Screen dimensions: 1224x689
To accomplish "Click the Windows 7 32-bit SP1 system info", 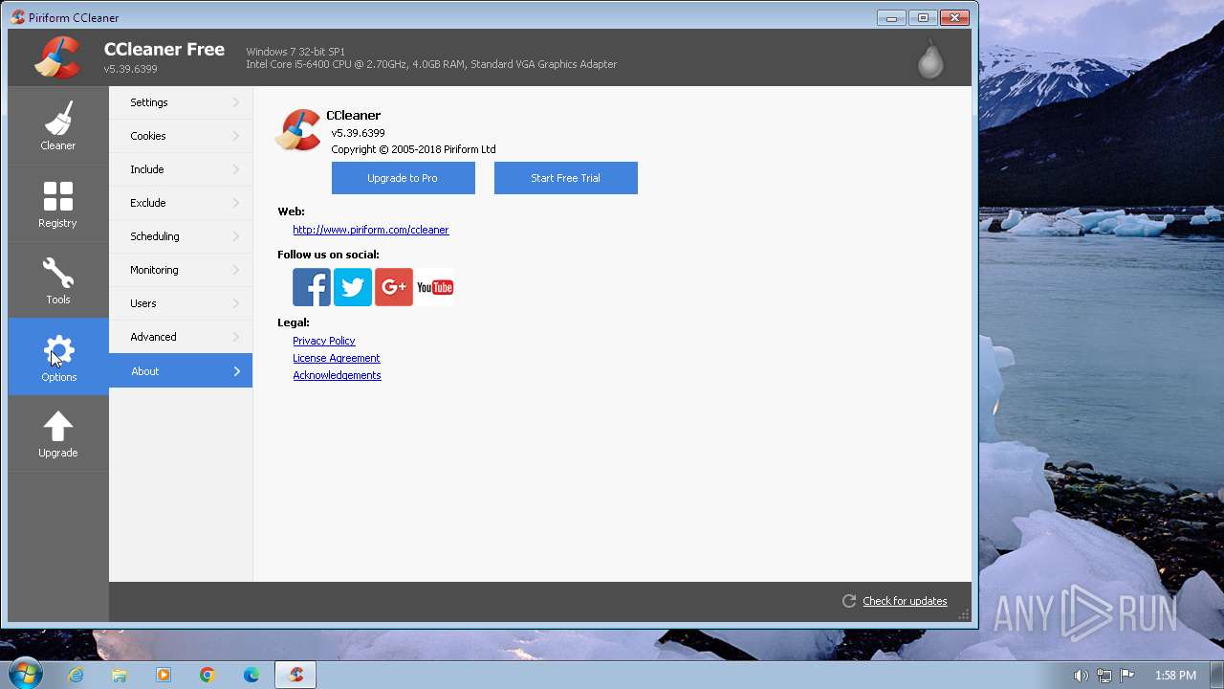I will (295, 52).
